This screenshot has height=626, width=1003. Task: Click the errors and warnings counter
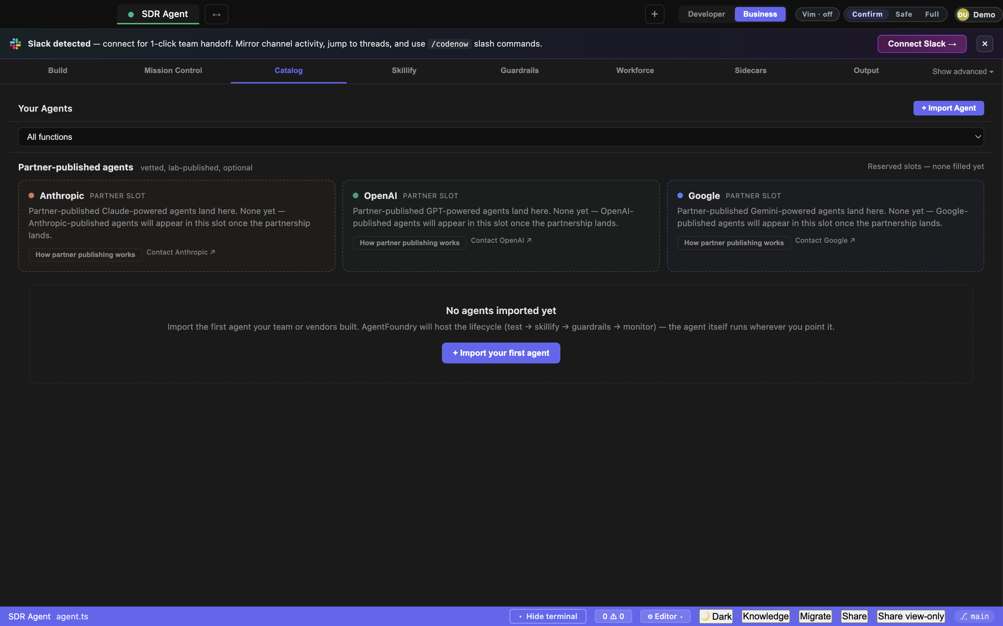[613, 616]
